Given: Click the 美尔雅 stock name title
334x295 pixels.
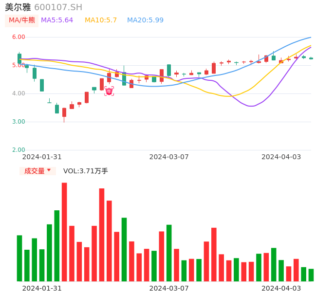Looking at the screenshot, I should click(18, 7).
